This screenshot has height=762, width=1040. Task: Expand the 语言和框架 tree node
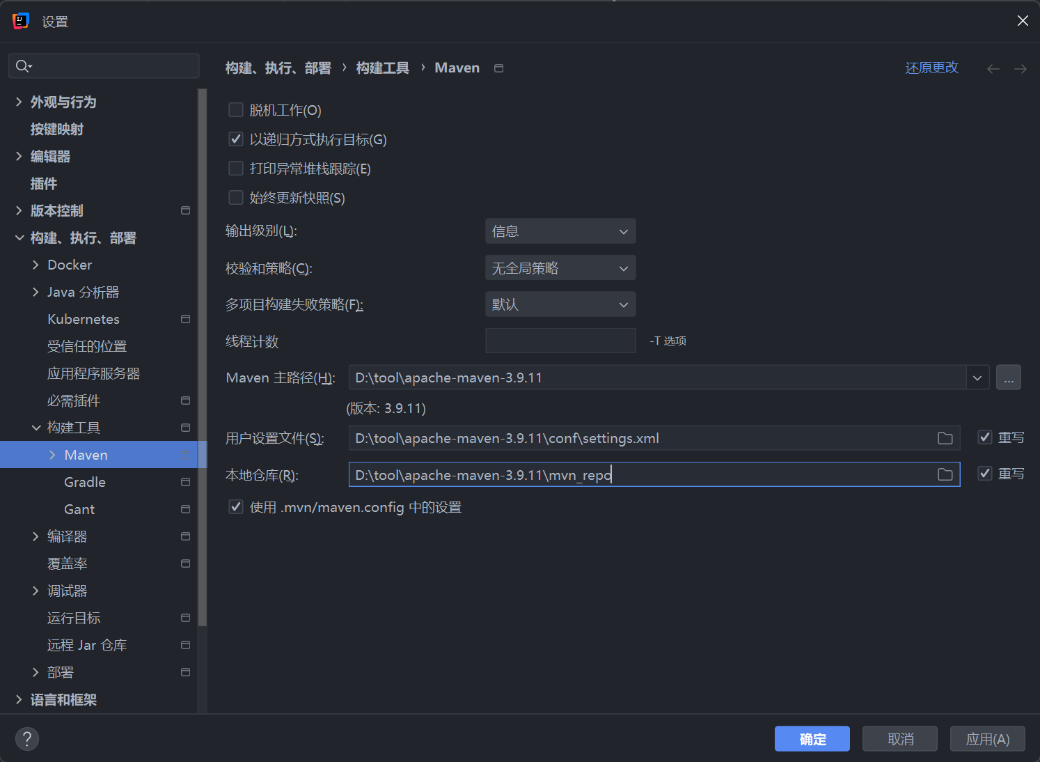pos(19,699)
